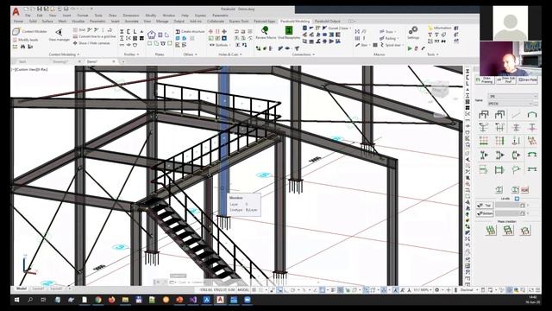Viewport: 552px width, 311px height.
Task: Toggle the lock beside the Top level field
Action: coord(523,206)
